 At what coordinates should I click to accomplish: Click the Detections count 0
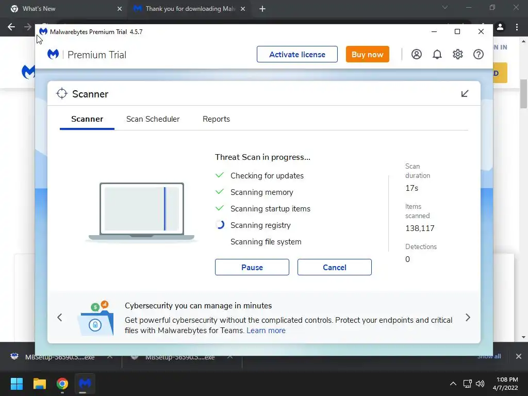407,259
